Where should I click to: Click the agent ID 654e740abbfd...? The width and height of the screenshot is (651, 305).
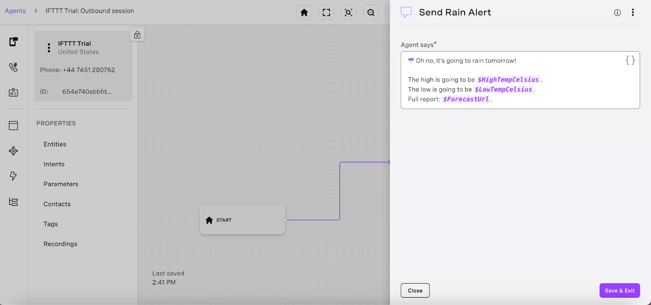(87, 92)
